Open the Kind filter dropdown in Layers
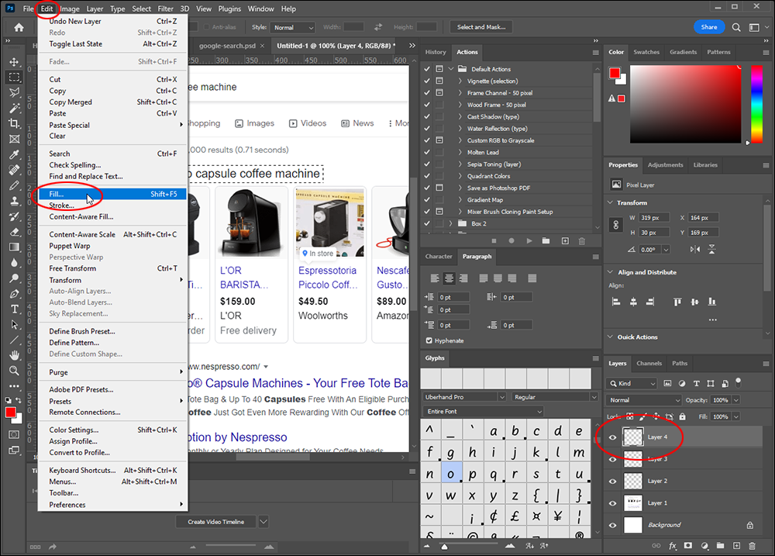This screenshot has width=775, height=556. pyautogui.click(x=632, y=383)
